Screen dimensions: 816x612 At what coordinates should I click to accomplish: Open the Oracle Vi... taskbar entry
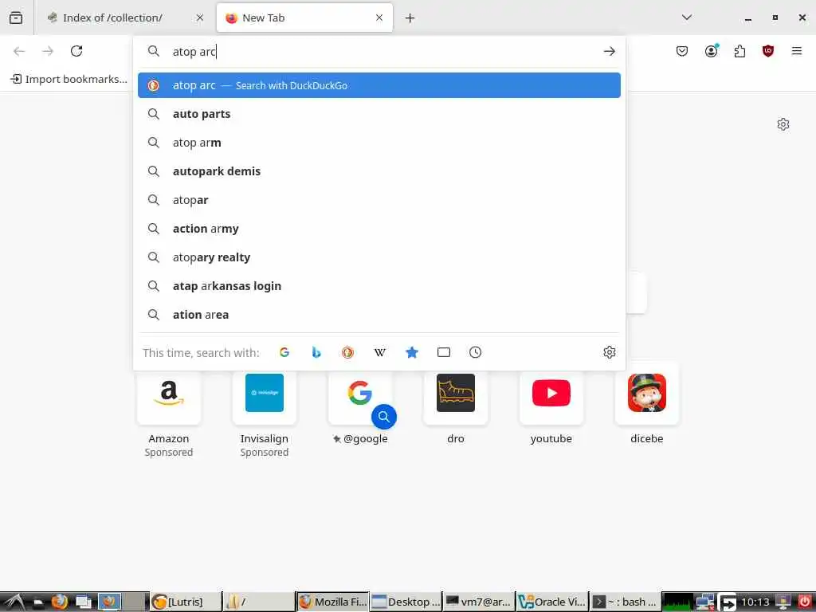coord(552,602)
